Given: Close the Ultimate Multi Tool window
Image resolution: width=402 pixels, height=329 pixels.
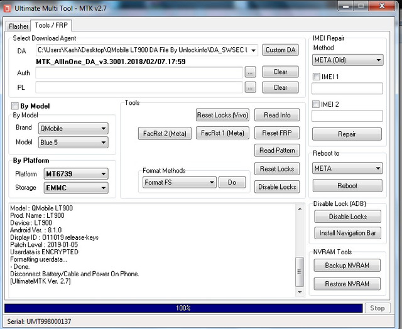Looking at the screenshot, I should click(382, 6).
